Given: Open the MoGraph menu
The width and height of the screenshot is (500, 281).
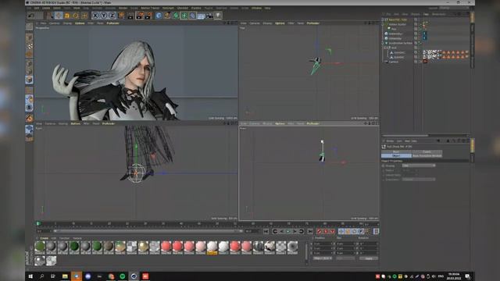Looking at the screenshot, I should click(169, 8).
